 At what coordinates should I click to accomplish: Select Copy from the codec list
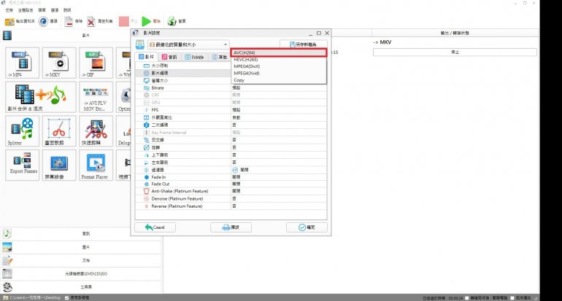pyautogui.click(x=279, y=80)
